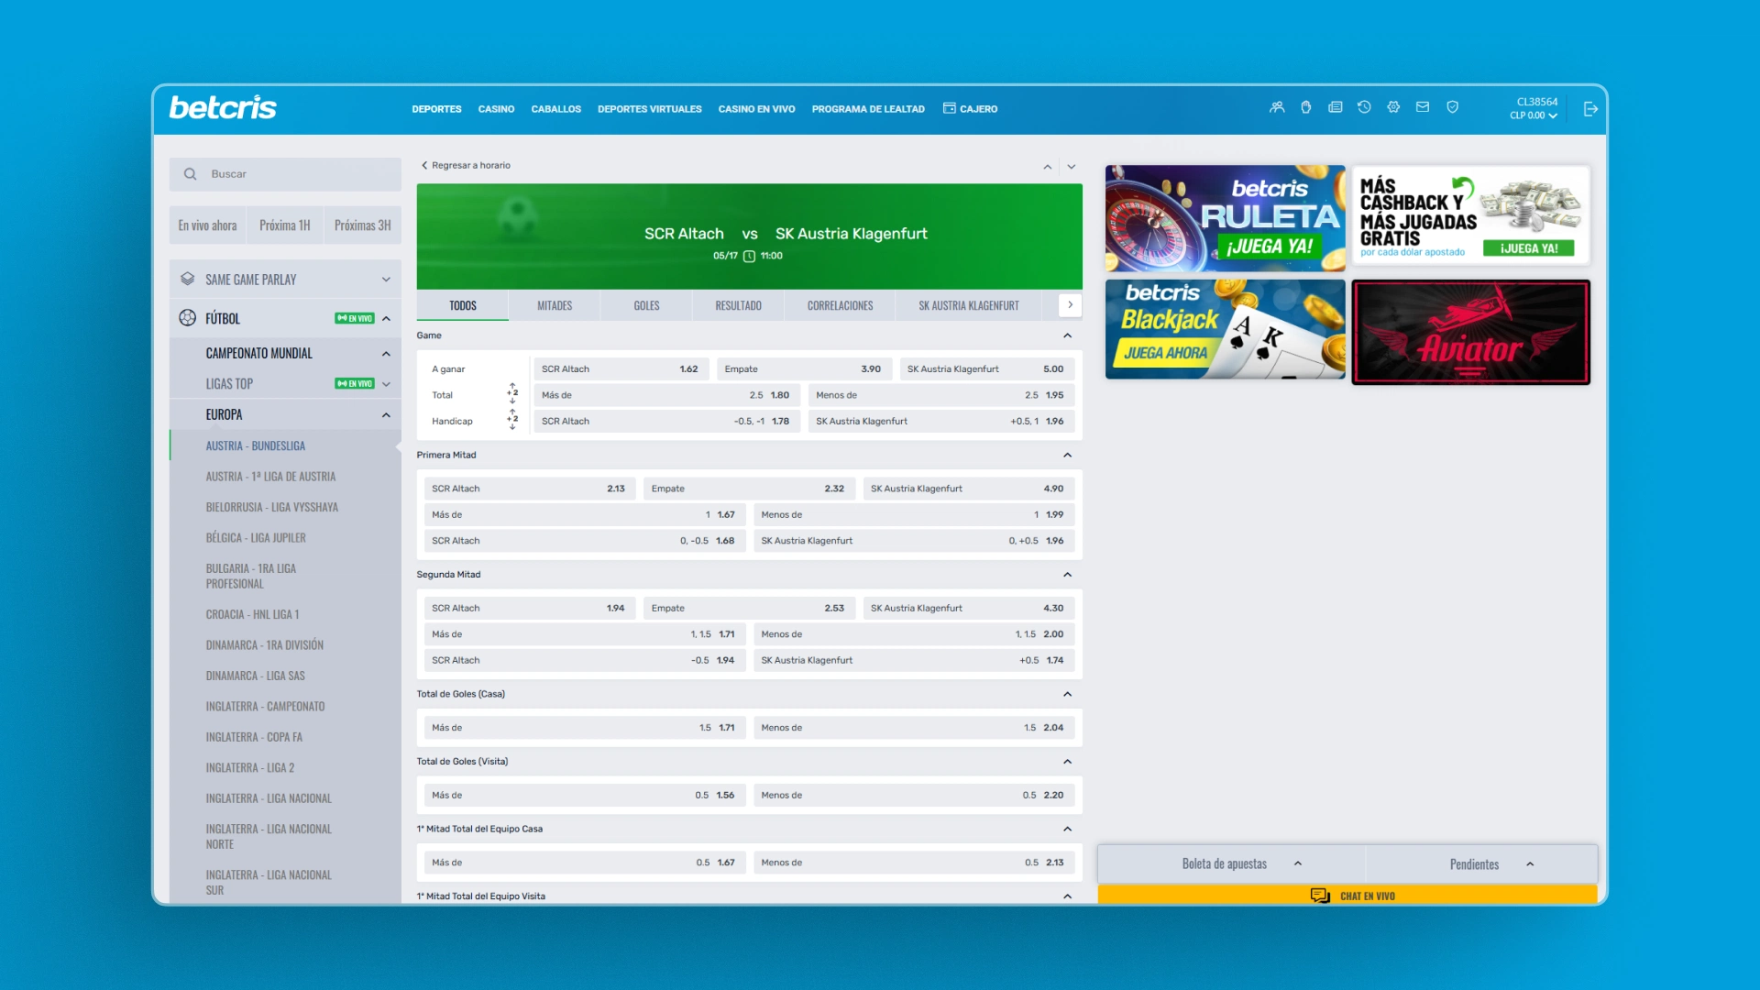1760x990 pixels.
Task: Open Casino en Vivo menu
Action: (x=756, y=109)
